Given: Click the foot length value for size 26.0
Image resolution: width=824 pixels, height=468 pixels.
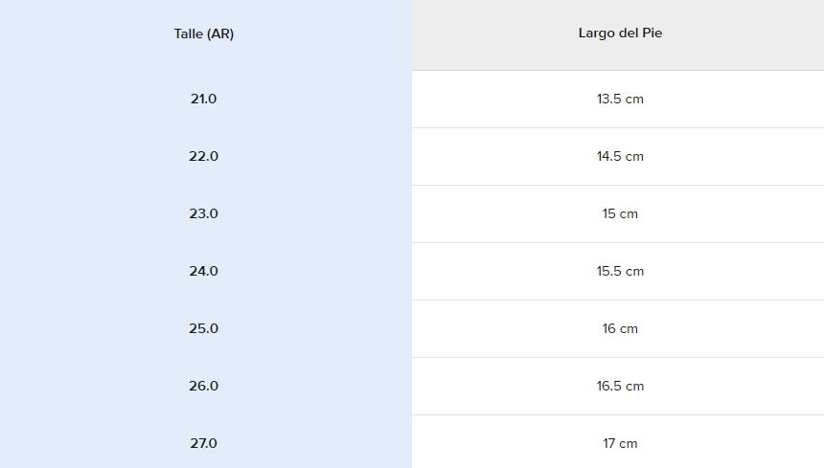Looking at the screenshot, I should click(620, 386).
